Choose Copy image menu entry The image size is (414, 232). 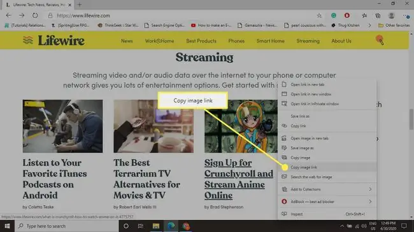[327, 158]
